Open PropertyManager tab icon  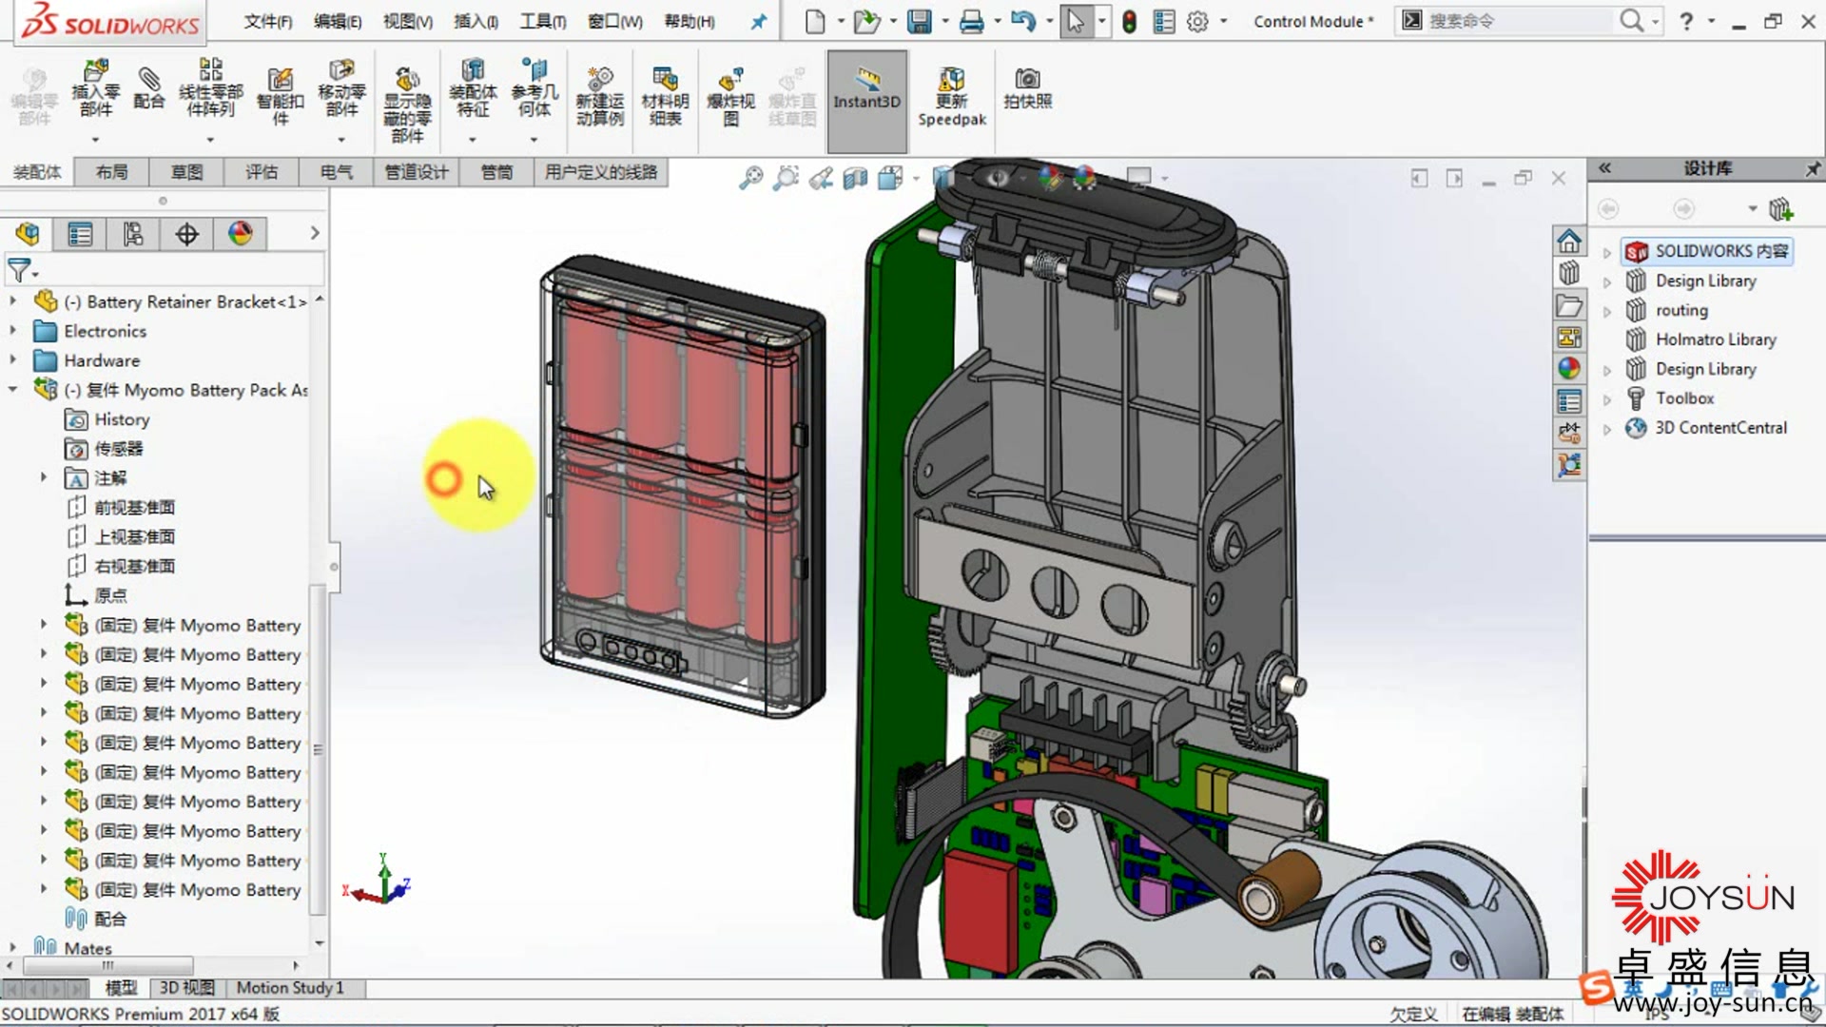point(80,233)
